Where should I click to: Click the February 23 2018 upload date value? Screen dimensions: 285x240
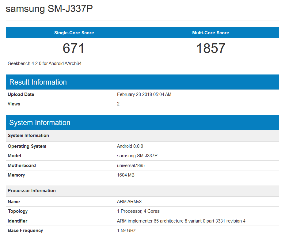tap(144, 94)
